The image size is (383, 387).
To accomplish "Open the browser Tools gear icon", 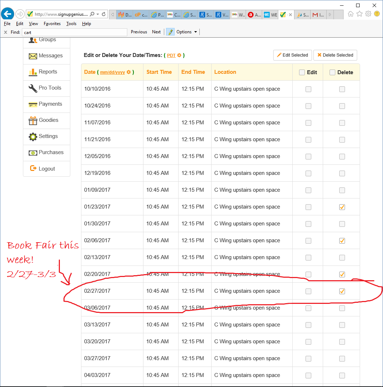I will point(368,14).
